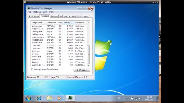The image size is (184, 103).
Task: Sort by Image Name column header
Action: pyautogui.click(x=39, y=23)
